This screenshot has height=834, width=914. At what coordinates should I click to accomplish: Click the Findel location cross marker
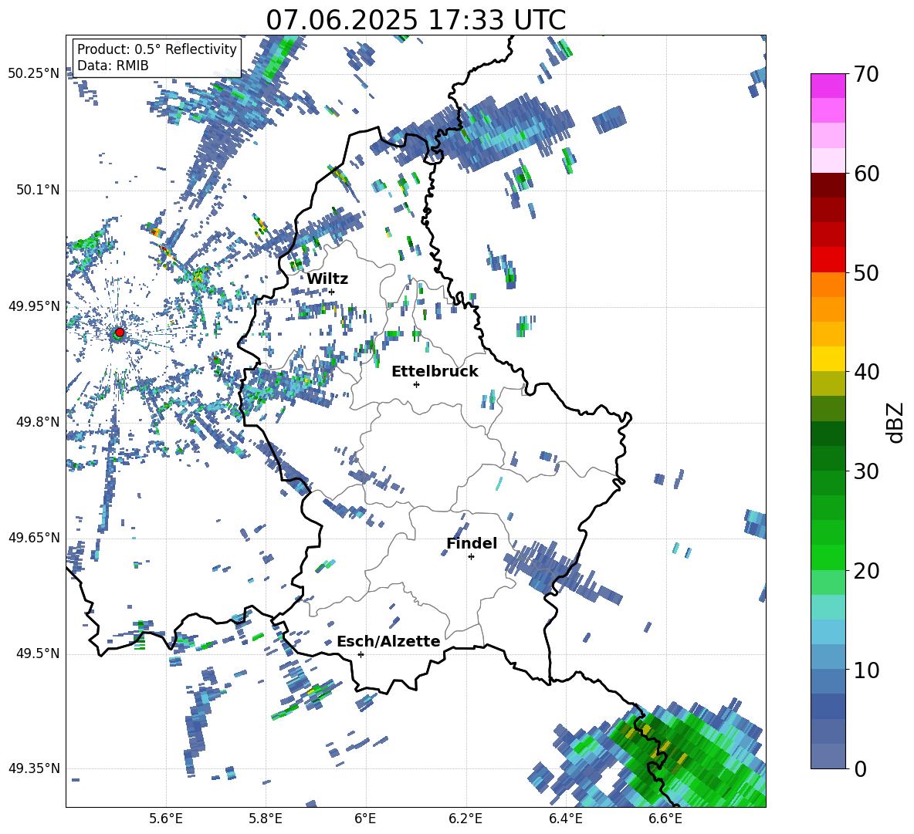471,557
